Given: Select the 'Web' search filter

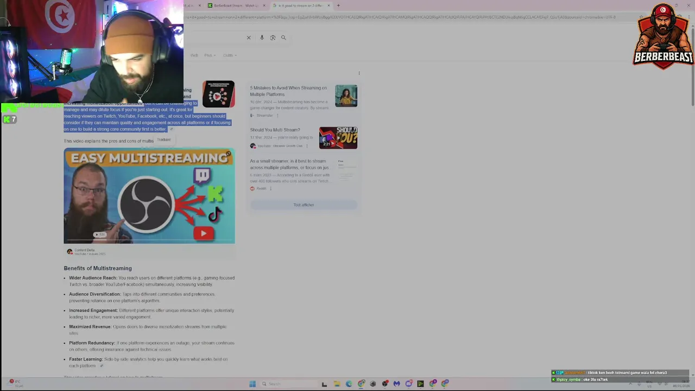Looking at the screenshot, I should pos(194,55).
